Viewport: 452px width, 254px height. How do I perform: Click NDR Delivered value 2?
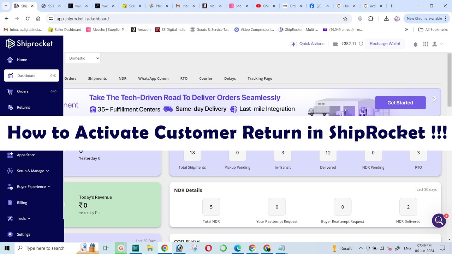[408, 207]
